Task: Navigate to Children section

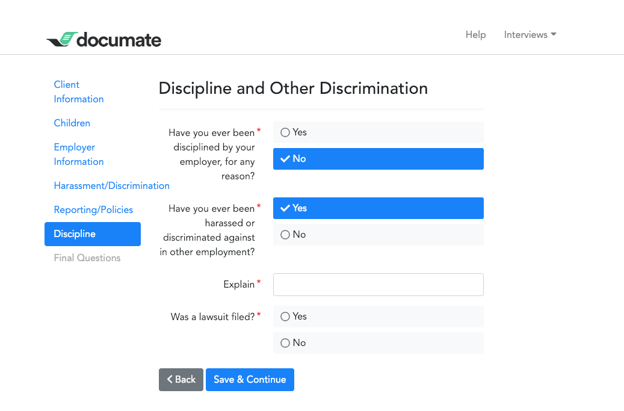Action: click(72, 123)
